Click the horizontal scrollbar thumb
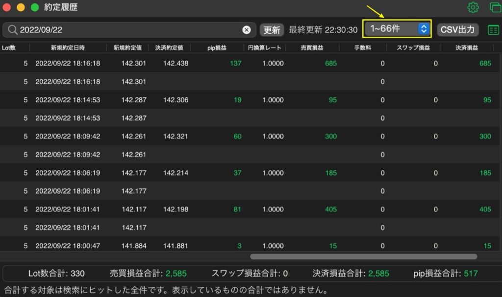The width and height of the screenshot is (502, 297). 363,256
